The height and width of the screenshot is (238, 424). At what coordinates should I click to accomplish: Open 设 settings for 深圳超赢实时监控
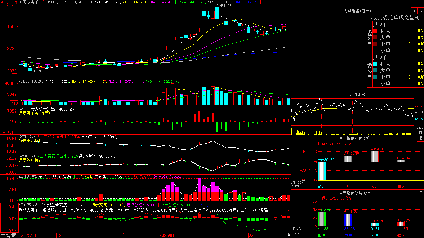point(421,138)
